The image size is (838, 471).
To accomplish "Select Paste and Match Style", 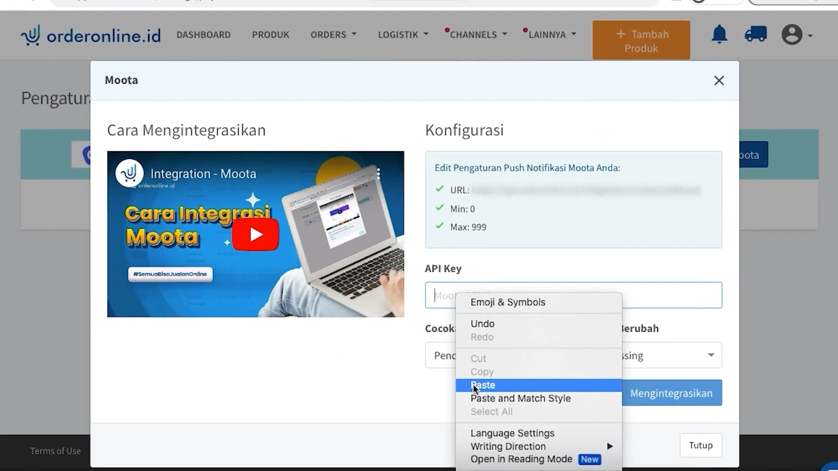I will [539, 398].
